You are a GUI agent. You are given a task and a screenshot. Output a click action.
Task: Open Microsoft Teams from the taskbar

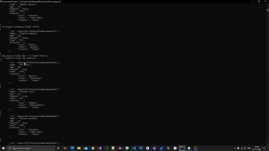(154, 148)
